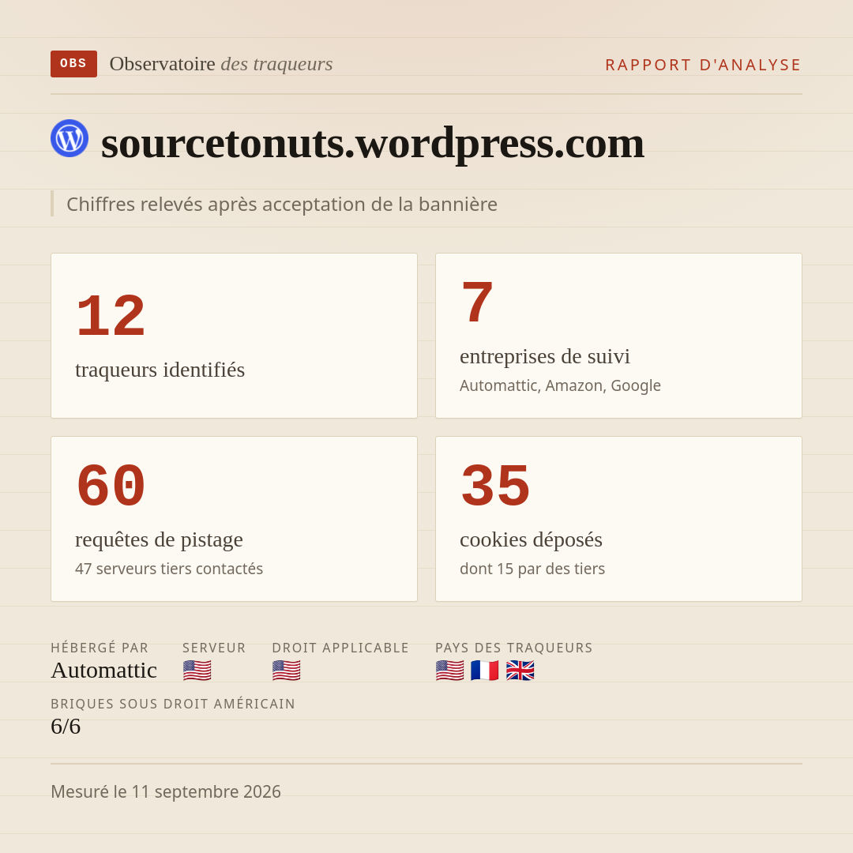The width and height of the screenshot is (853, 853).
Task: Click the French flag under Pays des traqueurs
Action: [485, 671]
